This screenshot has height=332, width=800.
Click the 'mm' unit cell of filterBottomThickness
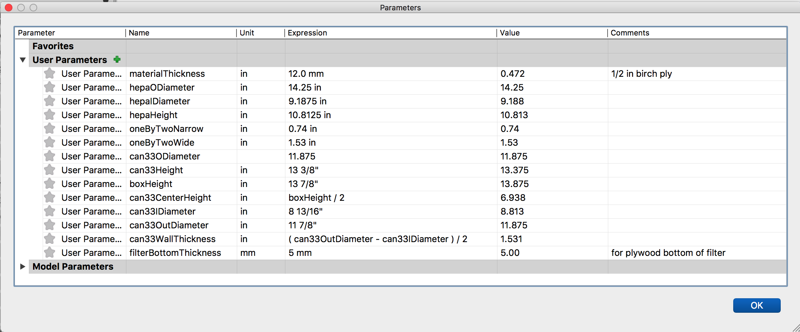[x=261, y=253]
